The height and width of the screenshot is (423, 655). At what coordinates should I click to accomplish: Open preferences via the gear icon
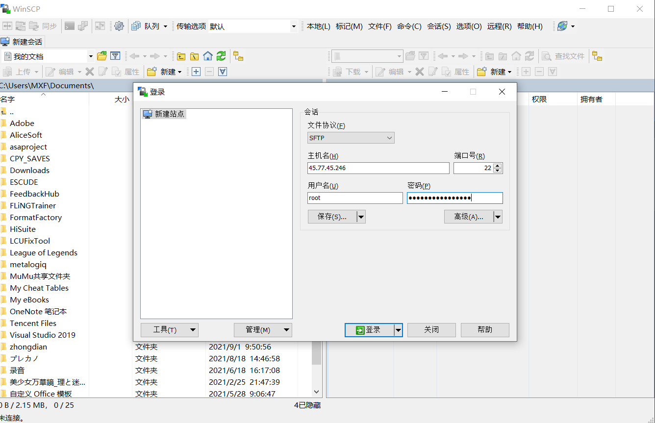[119, 26]
